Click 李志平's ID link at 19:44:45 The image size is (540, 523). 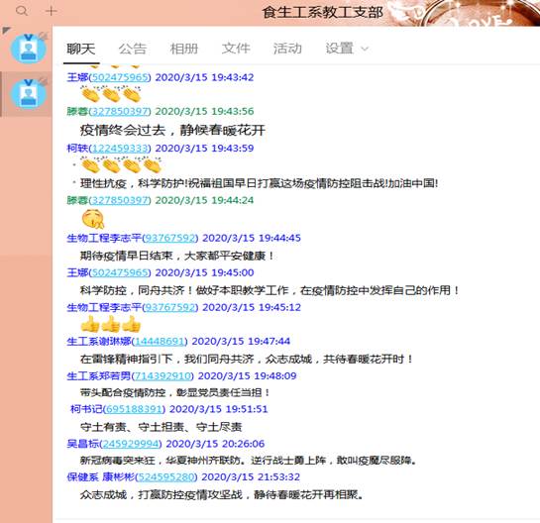170,238
